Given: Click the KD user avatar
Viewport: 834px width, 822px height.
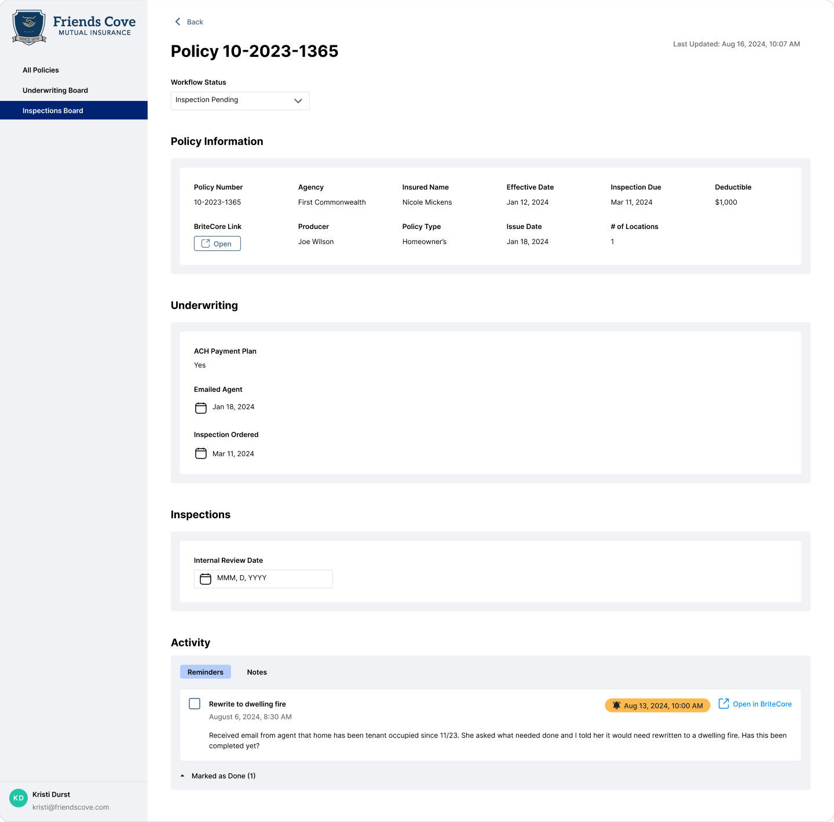Looking at the screenshot, I should (19, 798).
